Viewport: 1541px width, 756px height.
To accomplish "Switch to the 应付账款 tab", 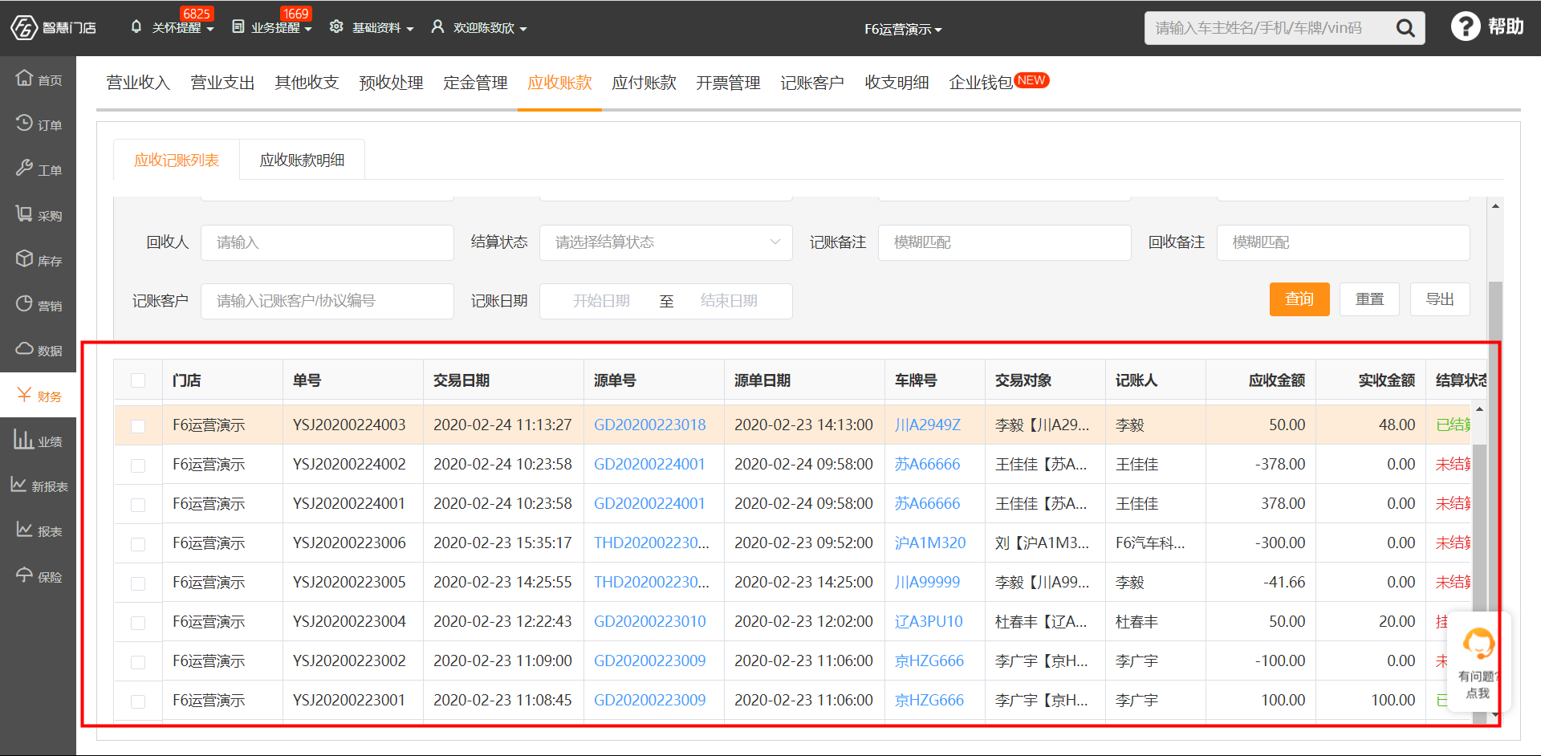I will coord(644,83).
